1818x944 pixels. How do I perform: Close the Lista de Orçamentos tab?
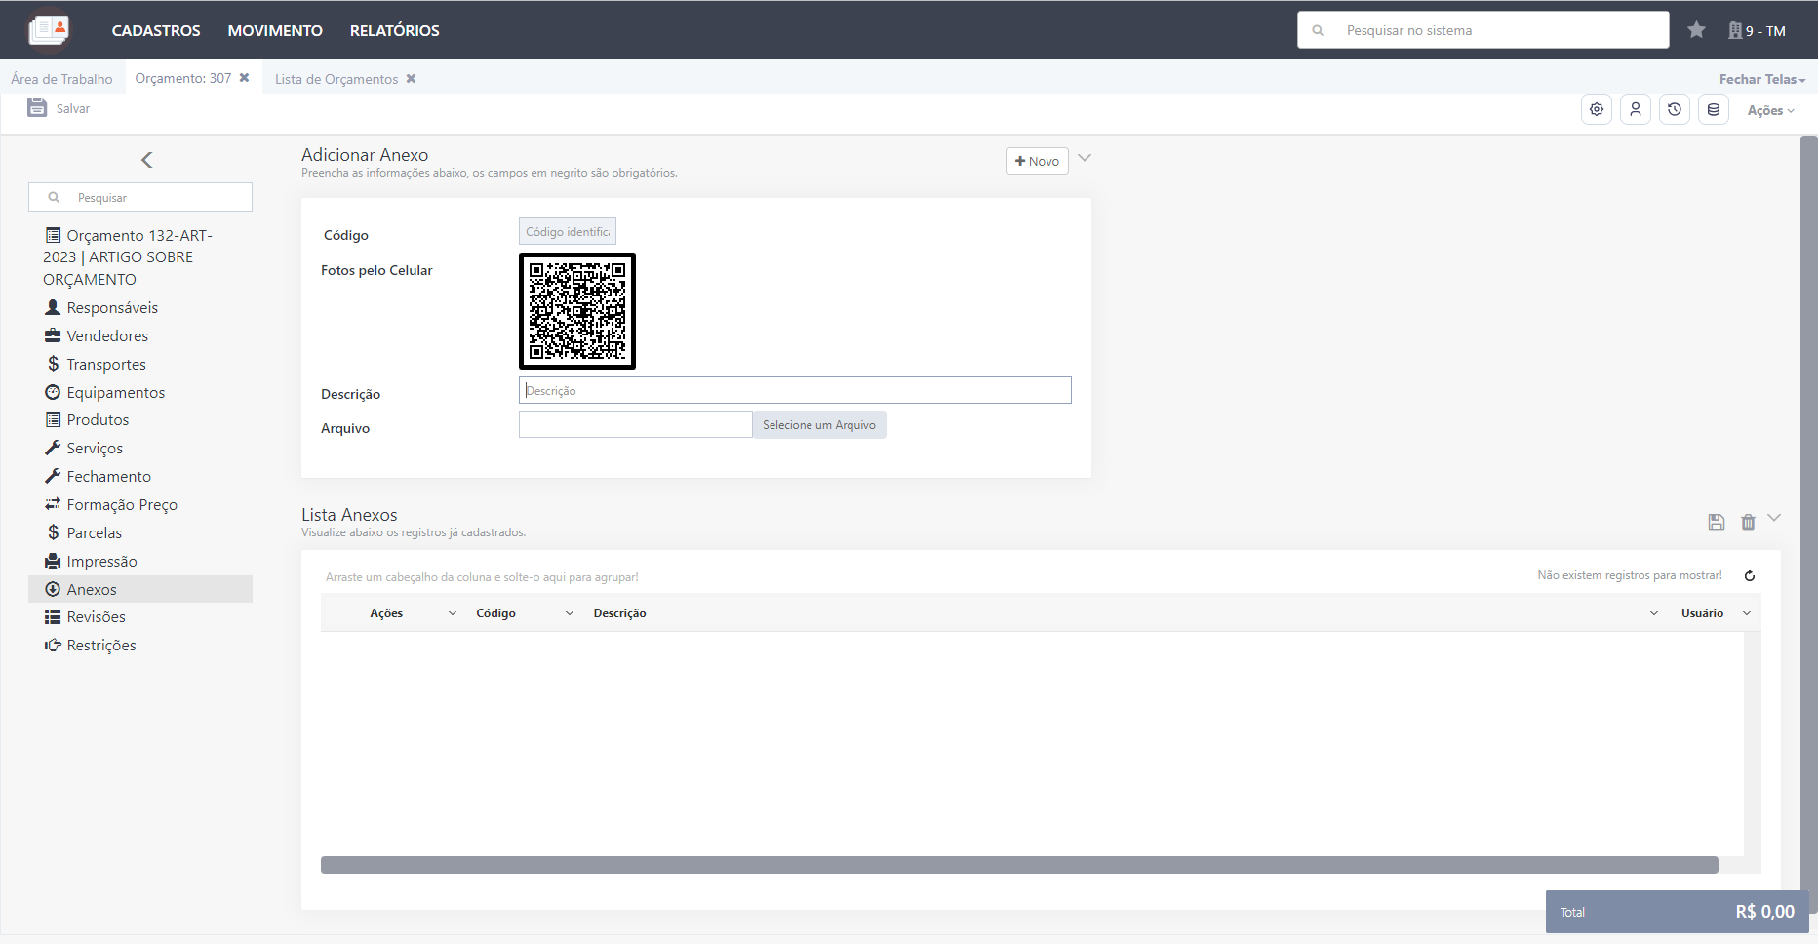coord(412,79)
